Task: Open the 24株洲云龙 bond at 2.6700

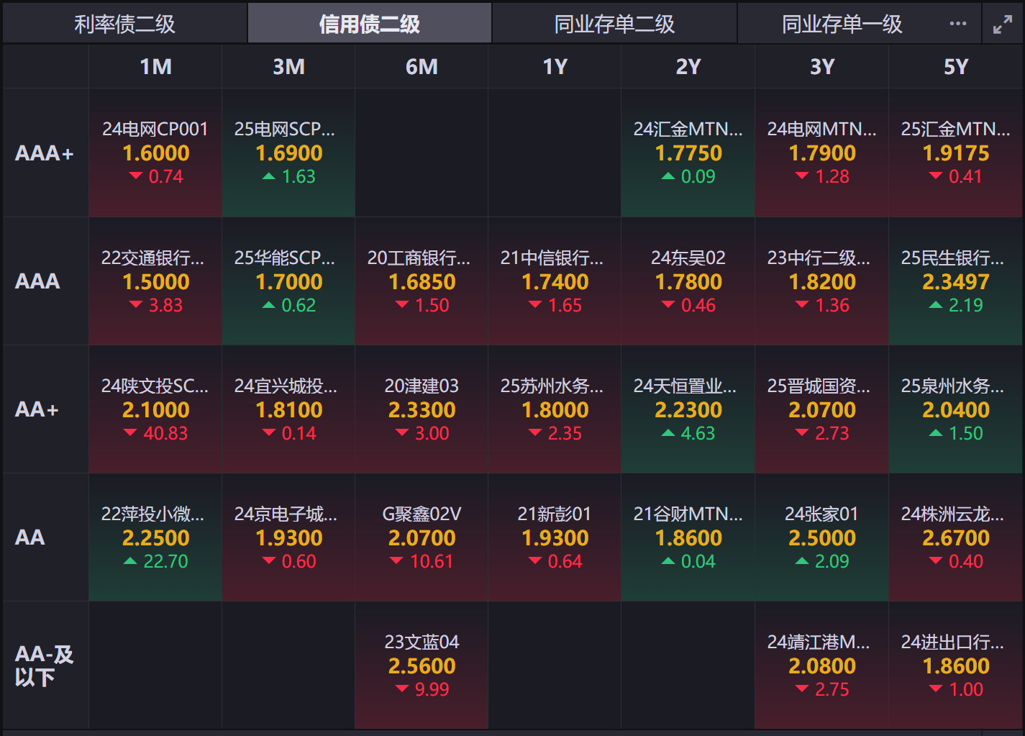Action: point(956,537)
